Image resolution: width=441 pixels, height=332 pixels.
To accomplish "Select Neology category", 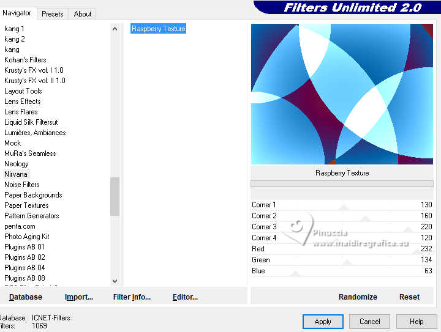I will point(17,164).
